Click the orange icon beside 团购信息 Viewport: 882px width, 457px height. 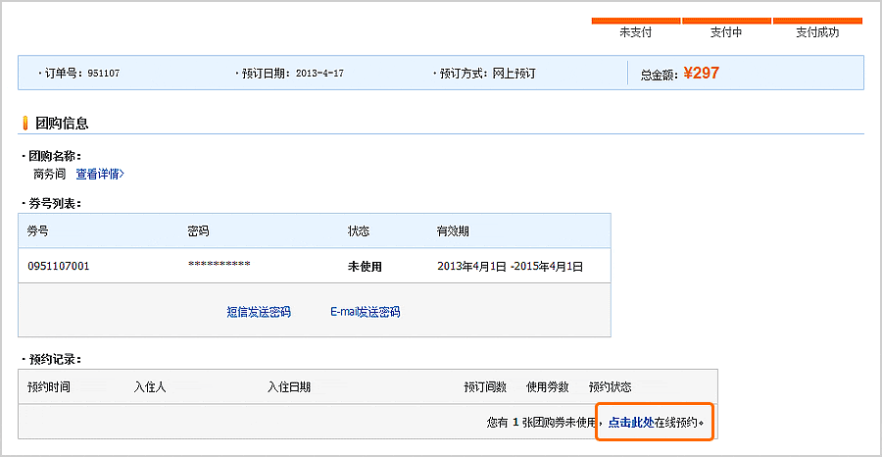(x=24, y=124)
